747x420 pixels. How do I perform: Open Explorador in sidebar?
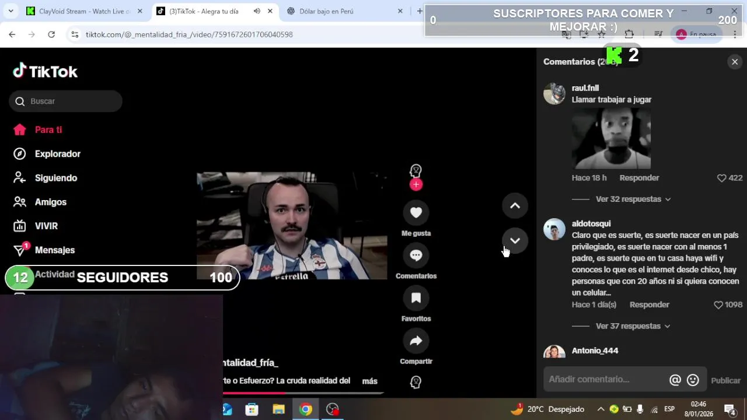[47, 154]
